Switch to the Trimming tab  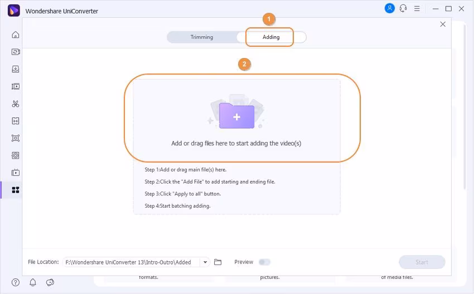(x=202, y=37)
